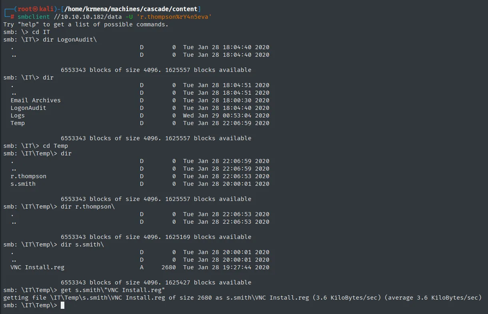This screenshot has width=488, height=314.
Task: Click the Kali symbol between root and kali
Action: (x=36, y=9)
